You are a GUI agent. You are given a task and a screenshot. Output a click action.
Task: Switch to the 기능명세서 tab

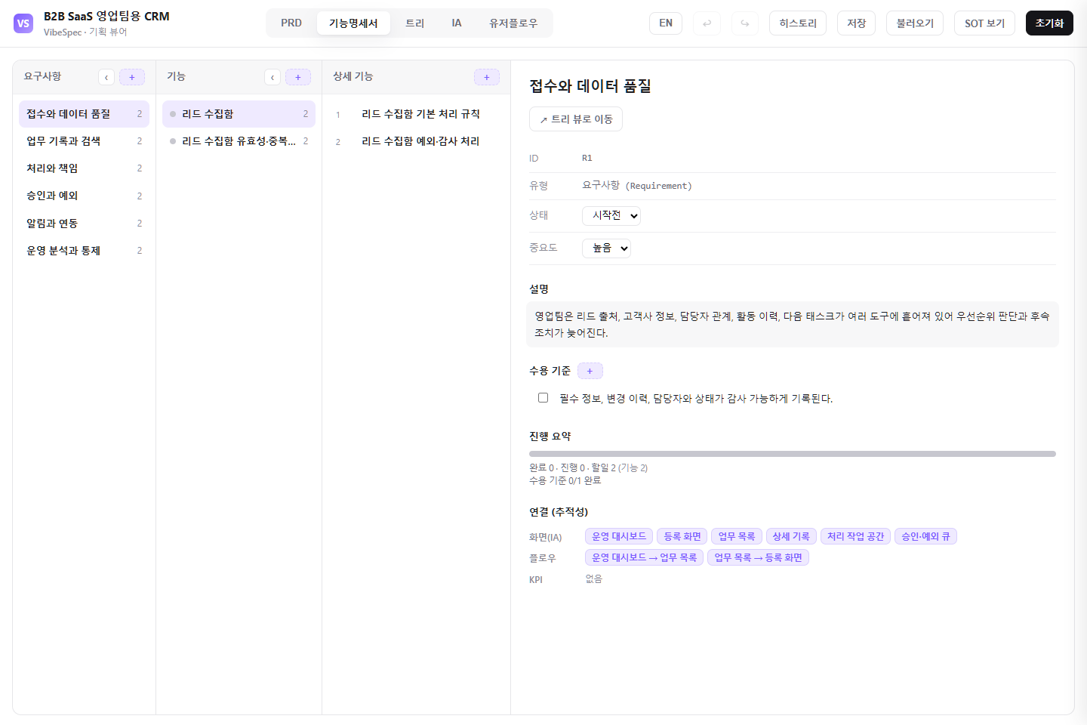(353, 23)
